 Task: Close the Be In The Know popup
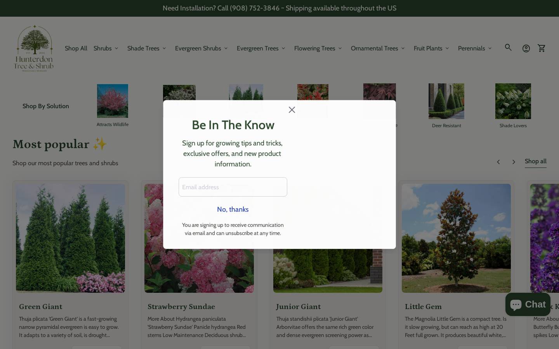292,110
